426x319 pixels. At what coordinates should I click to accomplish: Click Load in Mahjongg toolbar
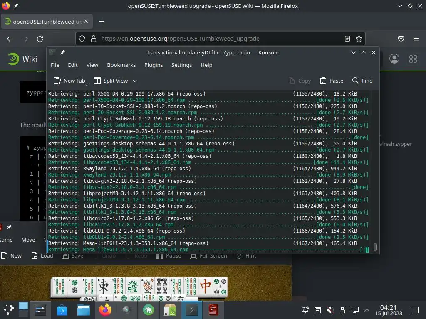tap(42, 255)
